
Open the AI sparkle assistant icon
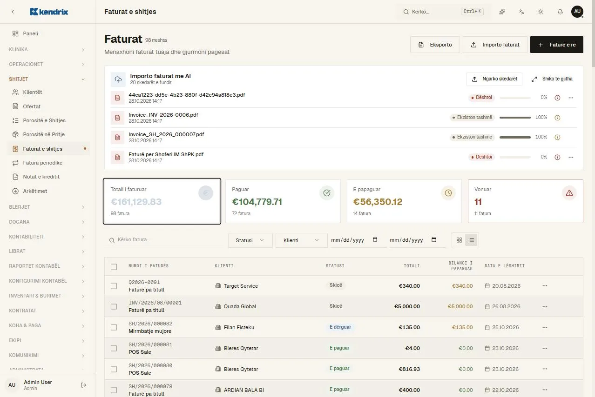pos(502,12)
